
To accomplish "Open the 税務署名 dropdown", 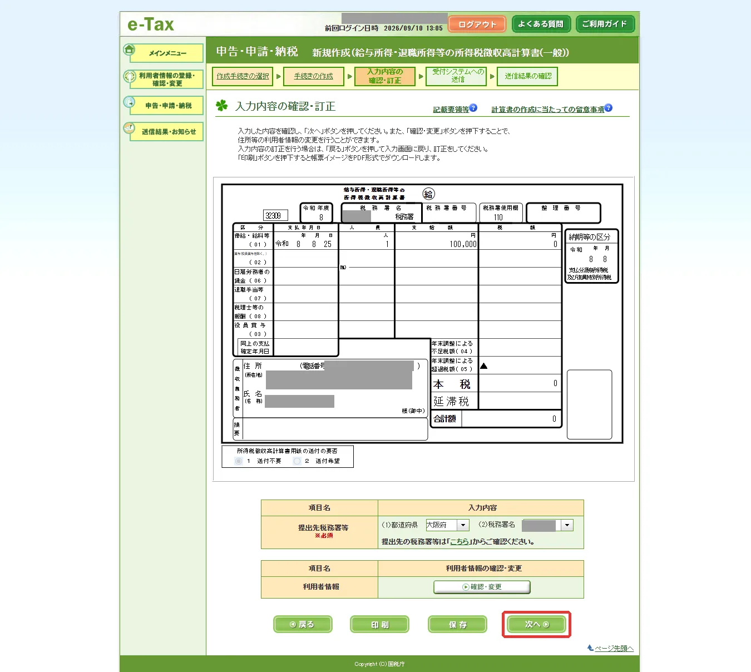I will (547, 525).
